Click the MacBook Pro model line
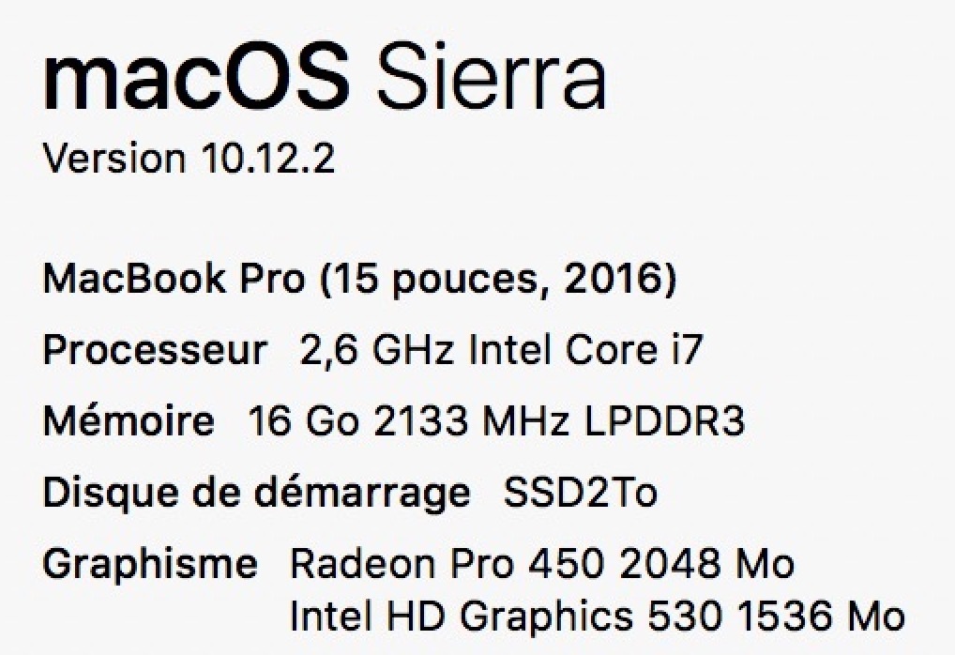Viewport: 955px width, 655px height. click(x=359, y=280)
